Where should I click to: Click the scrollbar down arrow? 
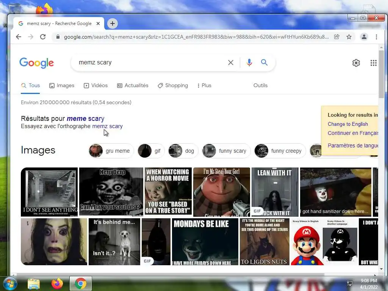click(x=381, y=269)
